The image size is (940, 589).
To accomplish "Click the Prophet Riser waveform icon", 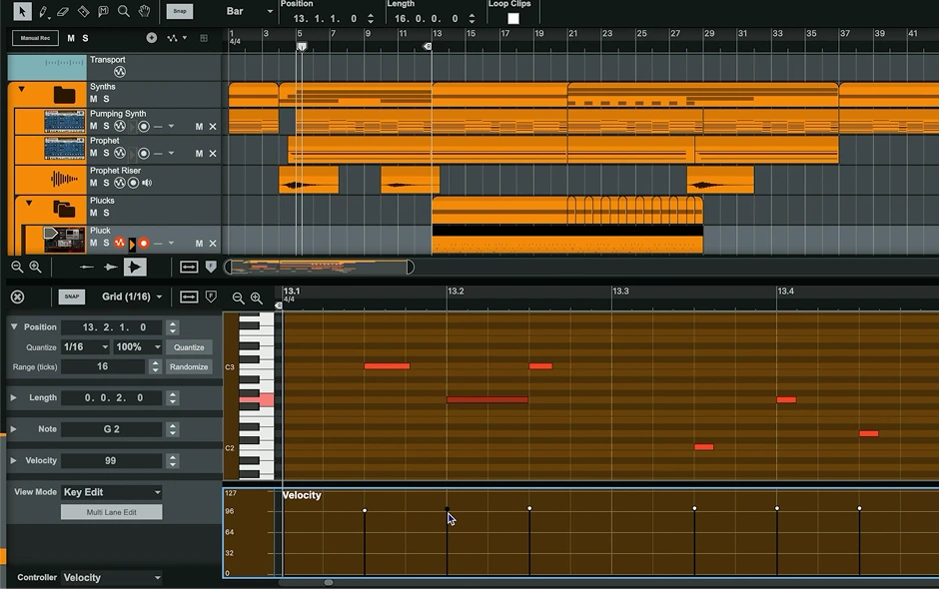I will click(64, 179).
